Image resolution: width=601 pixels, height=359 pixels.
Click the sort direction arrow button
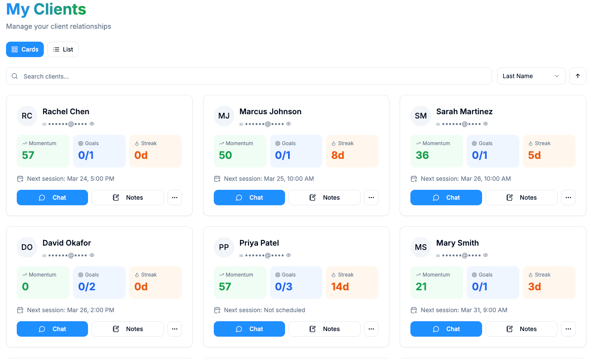[x=578, y=76]
